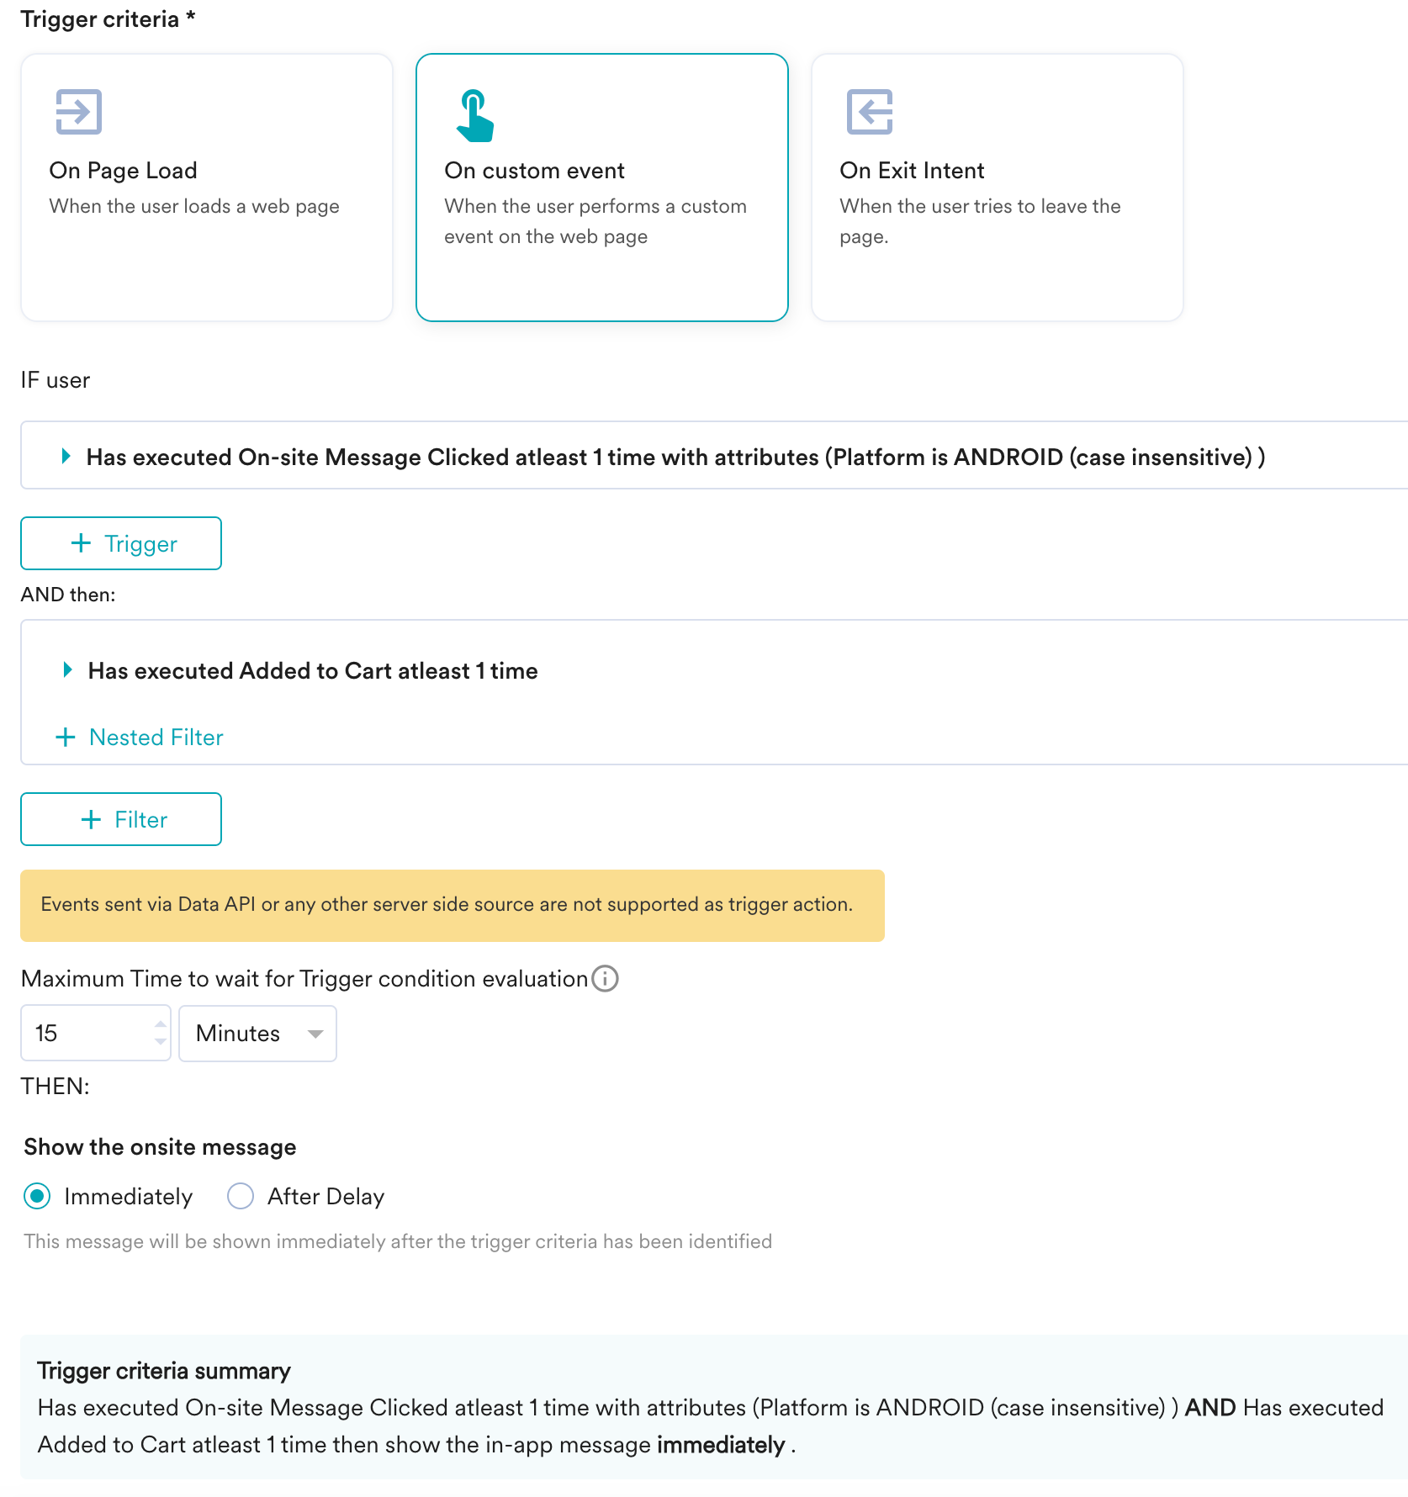Expand the Added to Cart condition
The height and width of the screenshot is (1497, 1408).
tap(68, 670)
